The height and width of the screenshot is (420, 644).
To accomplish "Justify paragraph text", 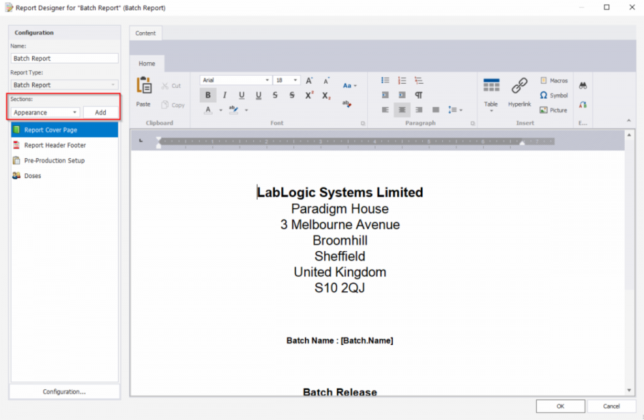I will 436,109.
